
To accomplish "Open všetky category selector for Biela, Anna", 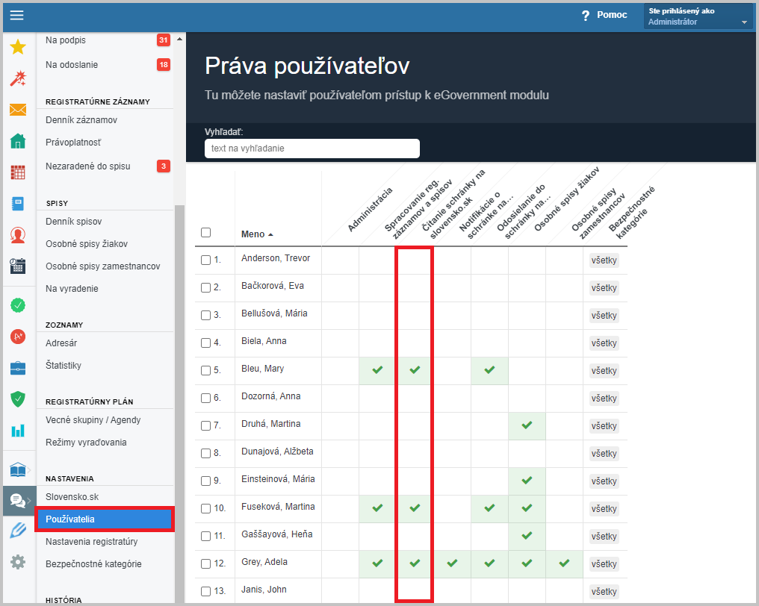I will click(x=604, y=343).
